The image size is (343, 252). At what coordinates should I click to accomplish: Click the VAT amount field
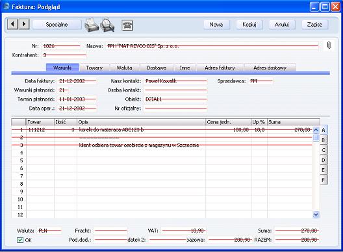[184, 231]
